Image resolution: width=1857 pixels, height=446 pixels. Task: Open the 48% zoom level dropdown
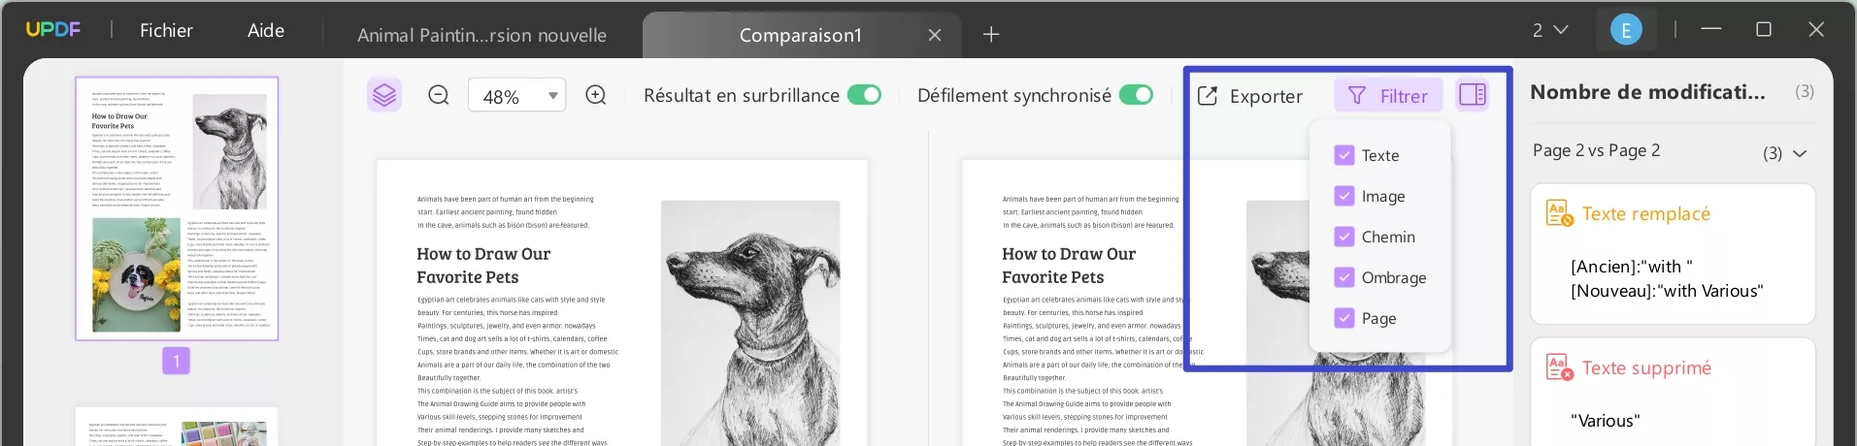[516, 96]
